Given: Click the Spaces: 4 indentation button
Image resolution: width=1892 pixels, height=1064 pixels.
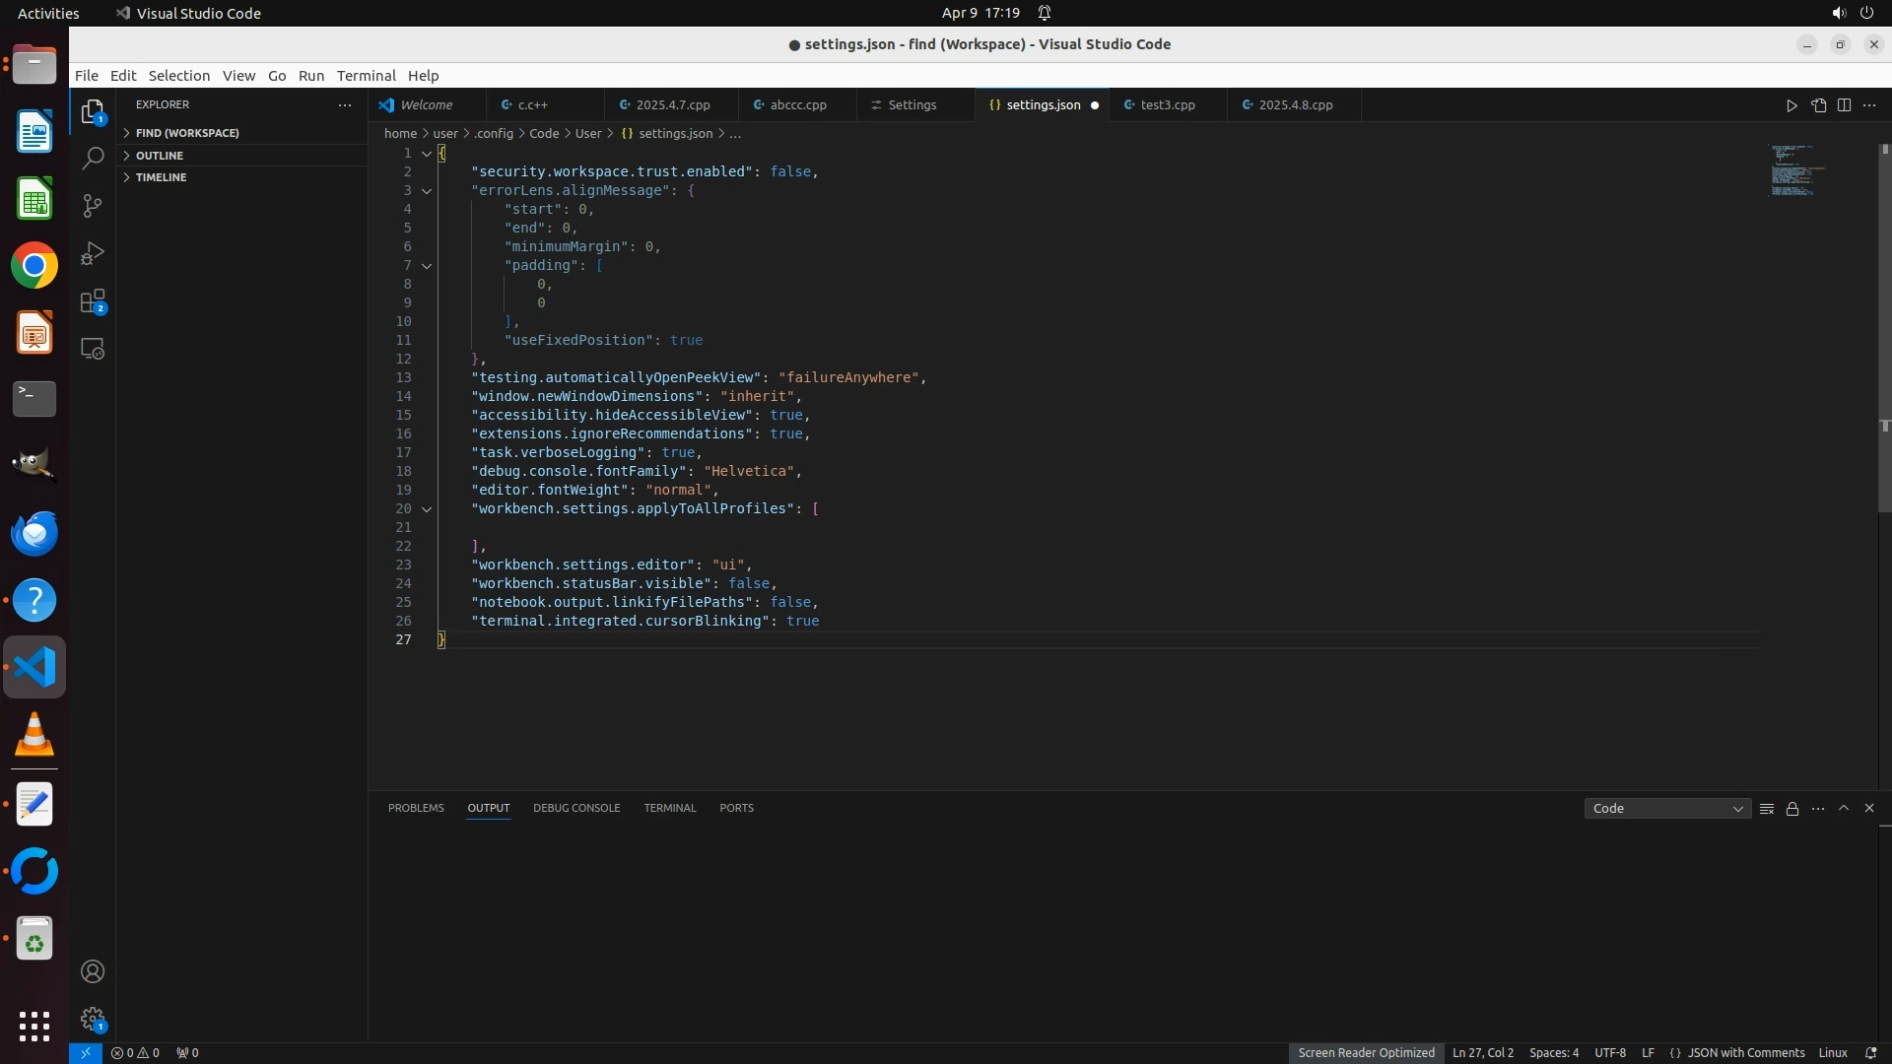Looking at the screenshot, I should pos(1553,1053).
